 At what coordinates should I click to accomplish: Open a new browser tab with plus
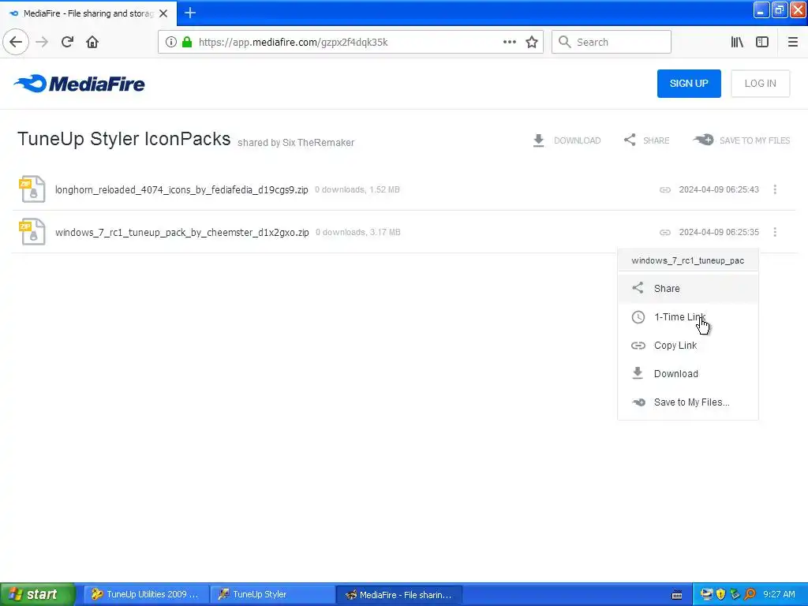(189, 13)
